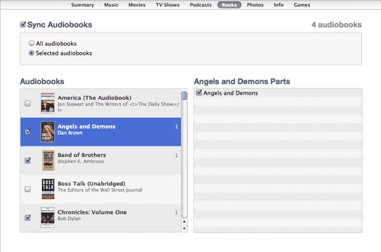Click the America audiobook cover thumbnail
Viewport: 381px width, 252px height.
click(x=48, y=103)
